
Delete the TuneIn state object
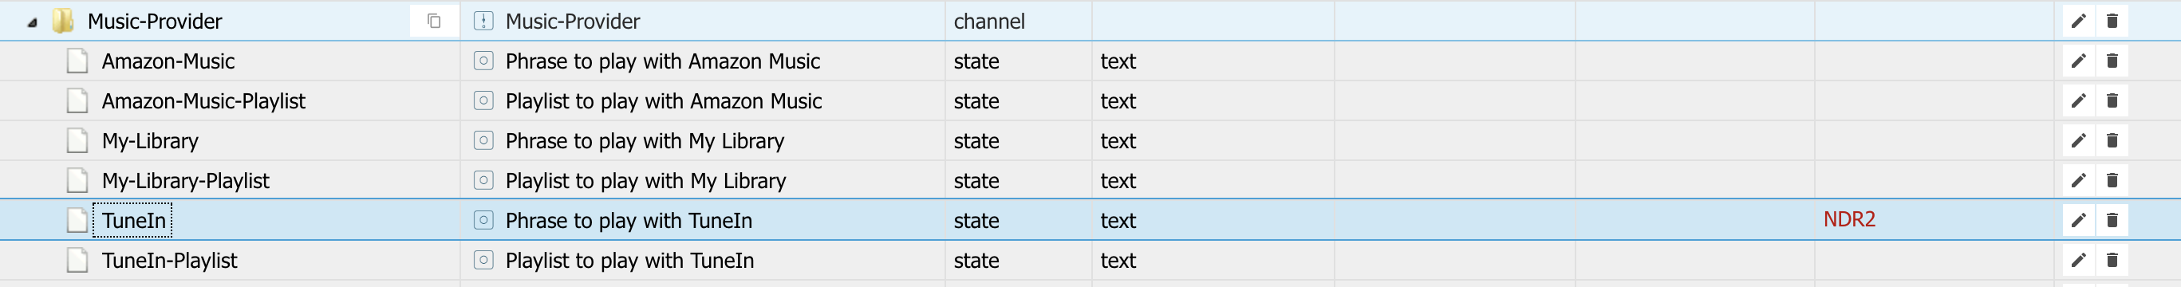2112,220
